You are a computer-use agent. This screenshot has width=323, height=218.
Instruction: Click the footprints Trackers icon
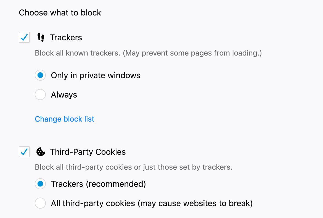(x=41, y=37)
